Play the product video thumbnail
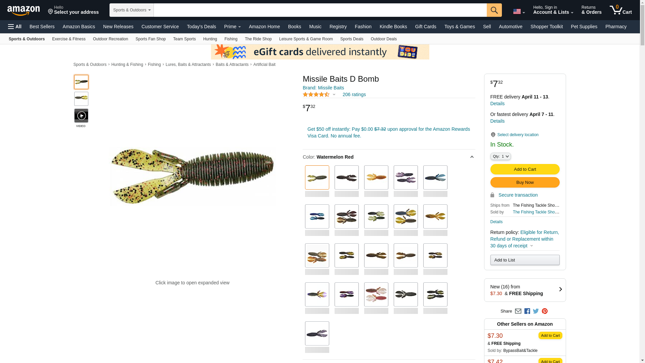 coord(81,116)
